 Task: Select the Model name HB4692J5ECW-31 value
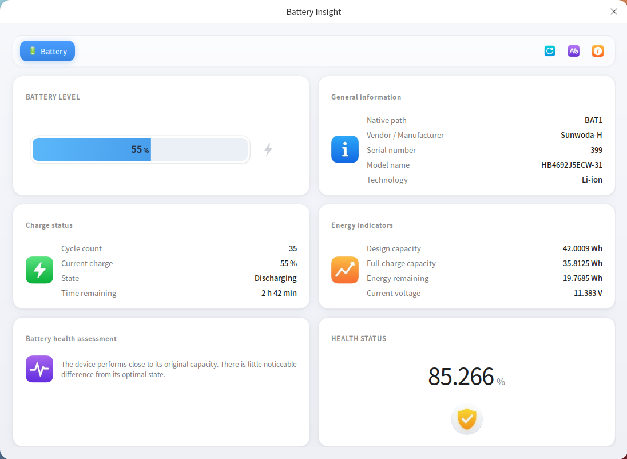point(572,165)
